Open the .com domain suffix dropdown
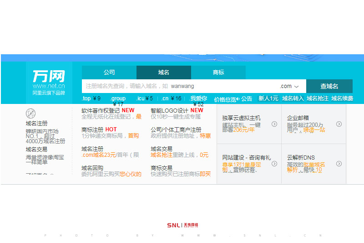Viewport: 364px width, 243px height. pyautogui.click(x=289, y=86)
